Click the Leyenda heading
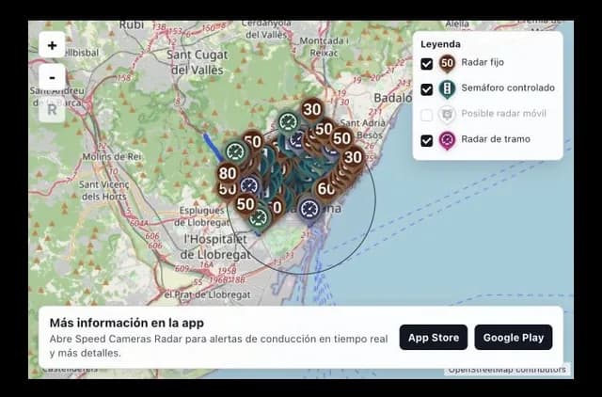The width and height of the screenshot is (602, 397). tap(440, 44)
